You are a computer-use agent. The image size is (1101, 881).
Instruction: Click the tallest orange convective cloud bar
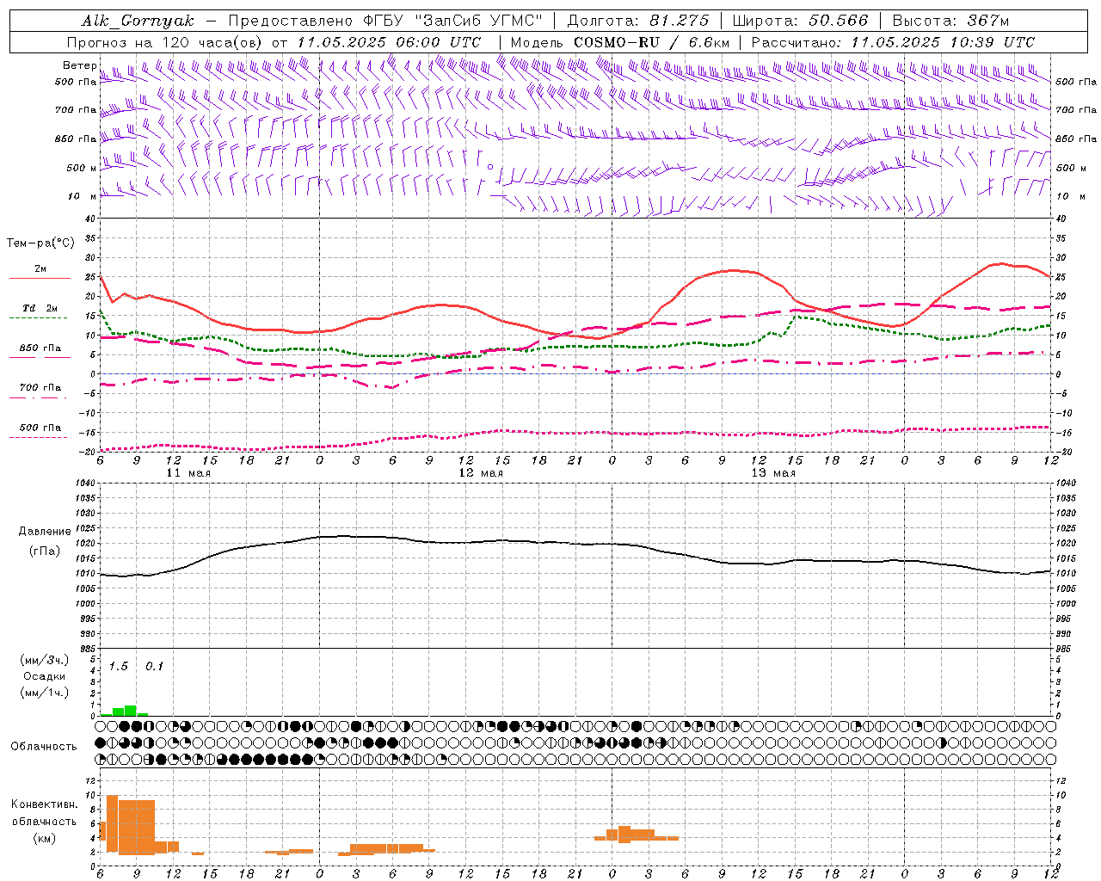[x=112, y=823]
